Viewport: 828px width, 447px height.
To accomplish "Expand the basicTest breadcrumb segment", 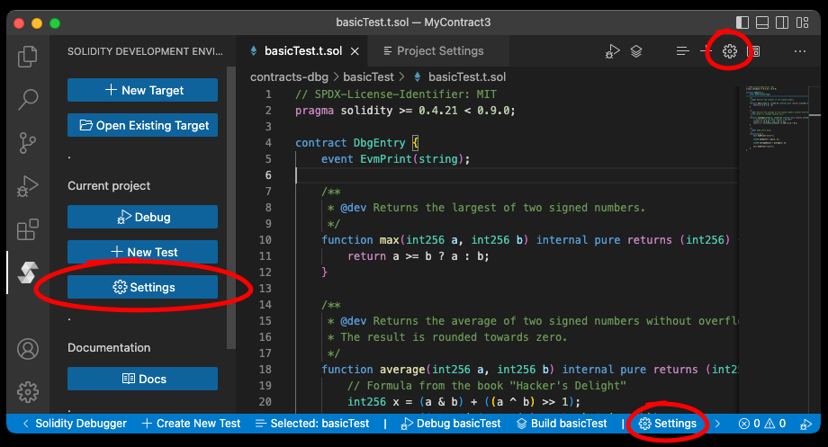I will 370,76.
